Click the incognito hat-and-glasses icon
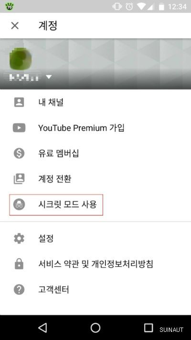Viewport: 191px width, 340px height. click(19, 204)
